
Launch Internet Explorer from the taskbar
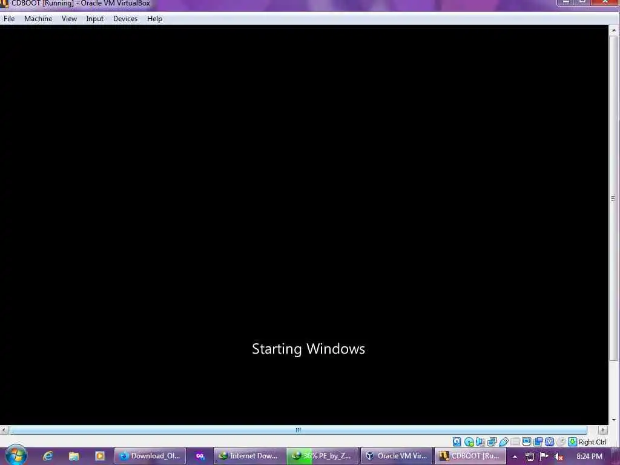pos(48,456)
